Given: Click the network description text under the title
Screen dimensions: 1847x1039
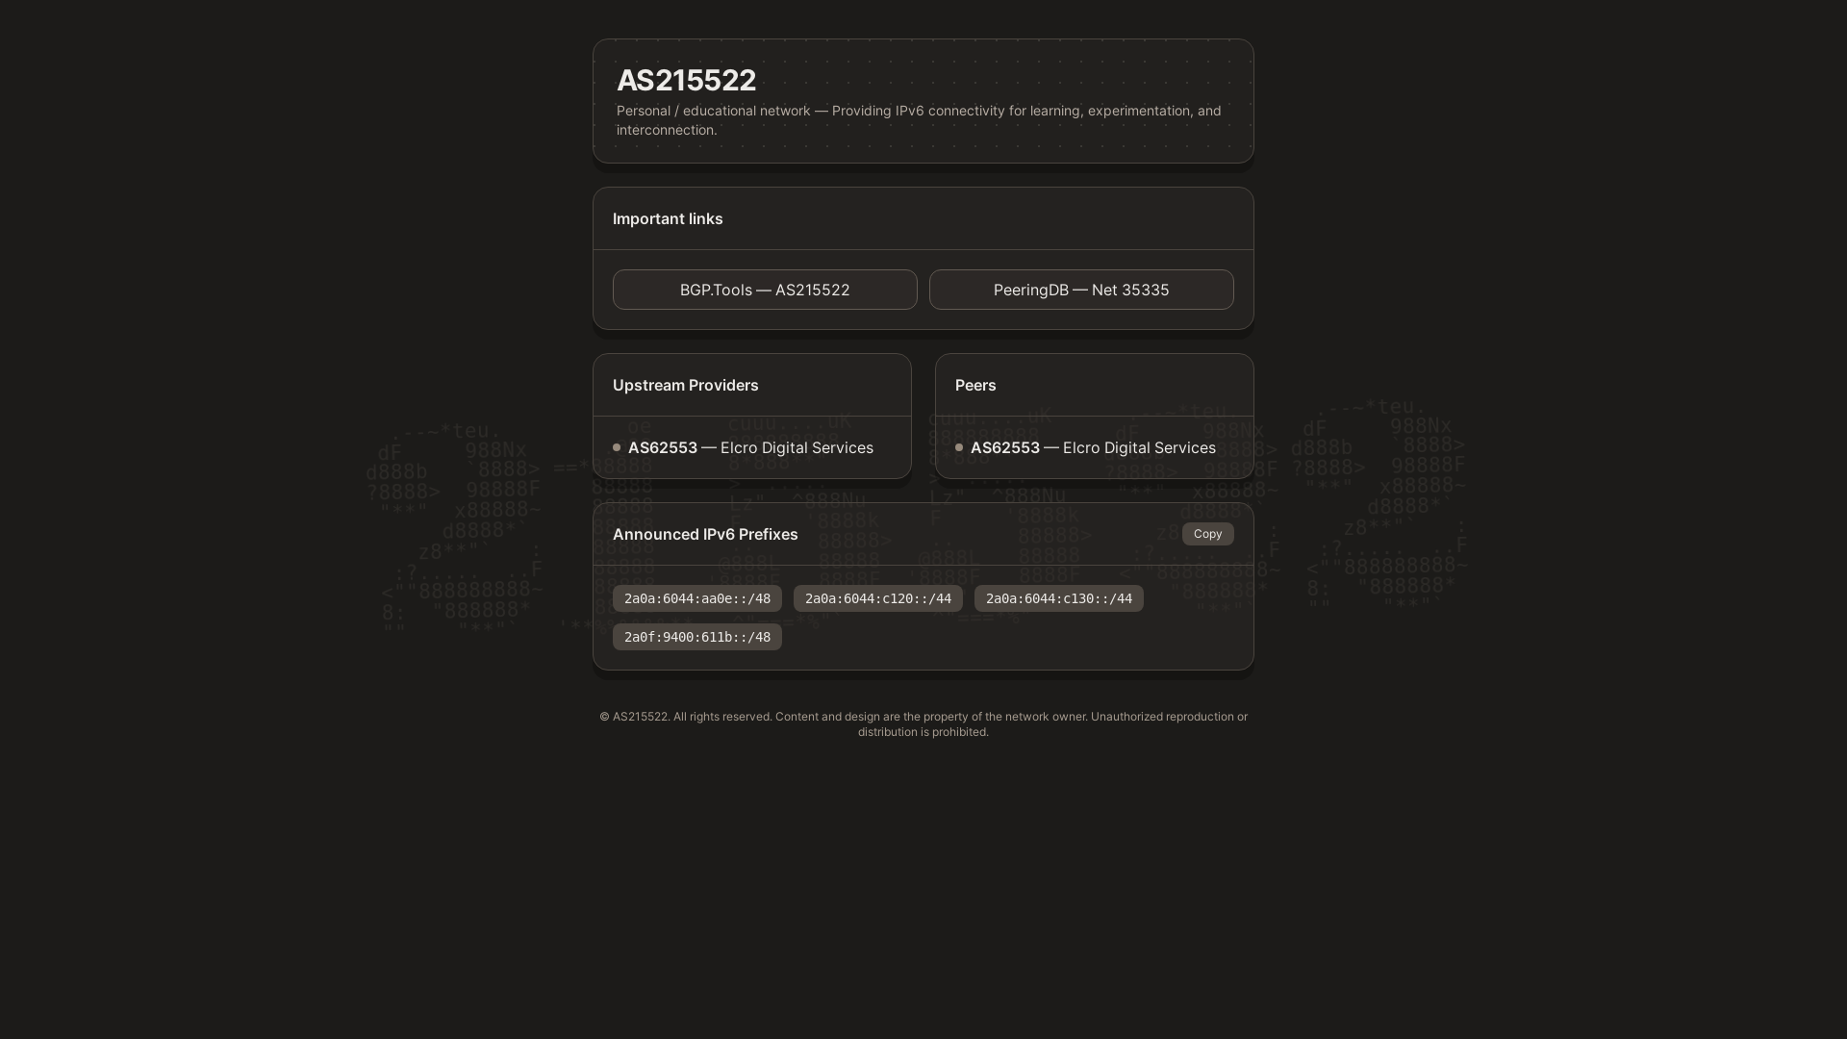Looking at the screenshot, I should pos(919,120).
